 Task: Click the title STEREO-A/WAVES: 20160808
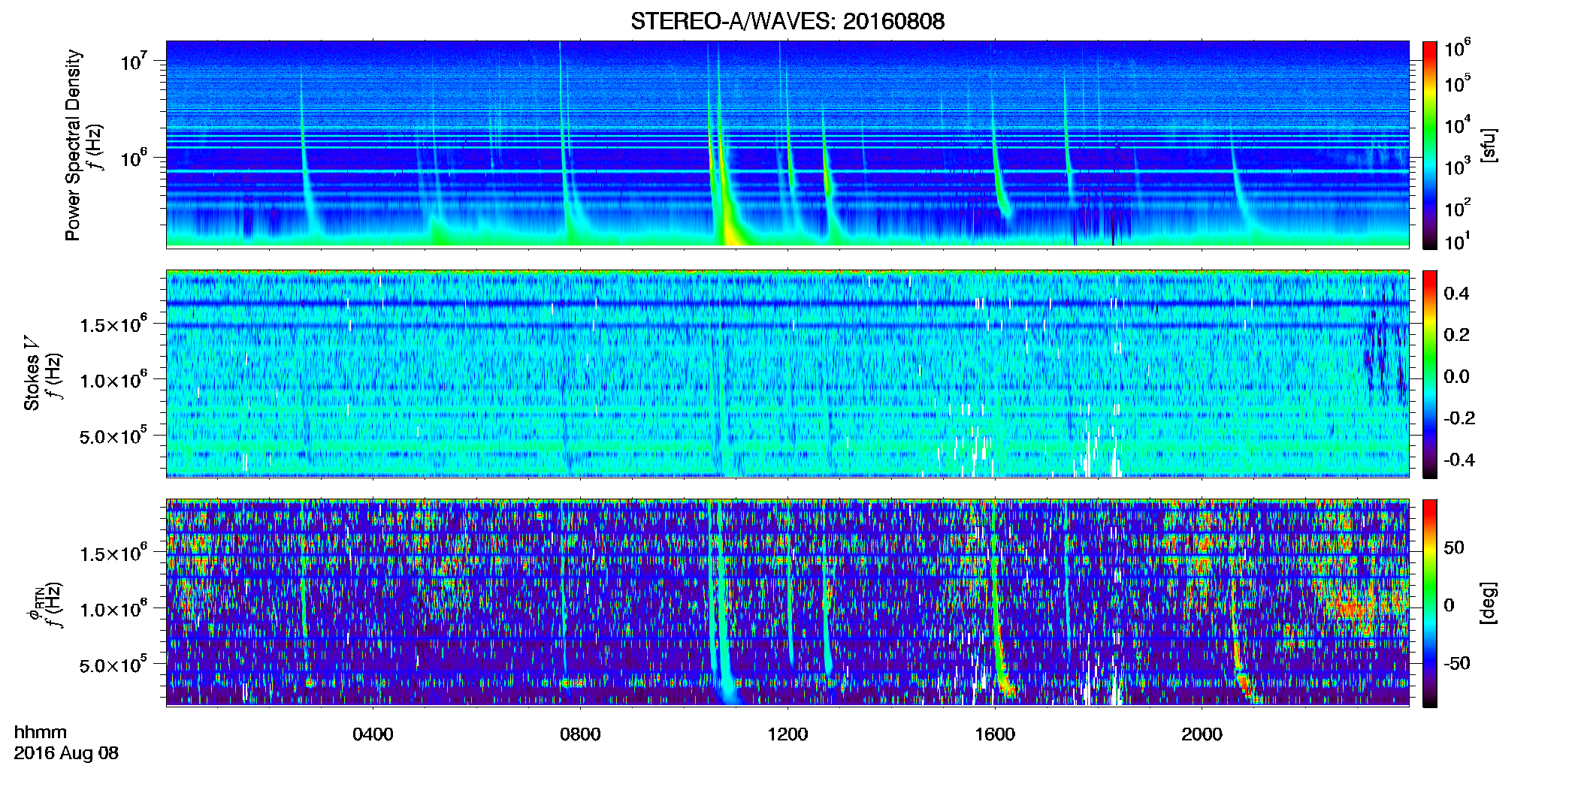787,21
